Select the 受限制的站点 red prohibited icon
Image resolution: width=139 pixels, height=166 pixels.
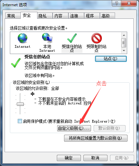coord(97,38)
